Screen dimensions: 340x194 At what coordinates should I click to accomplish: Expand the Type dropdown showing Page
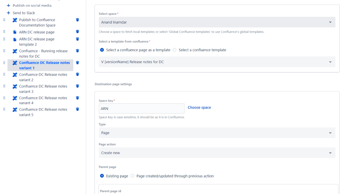point(217,133)
